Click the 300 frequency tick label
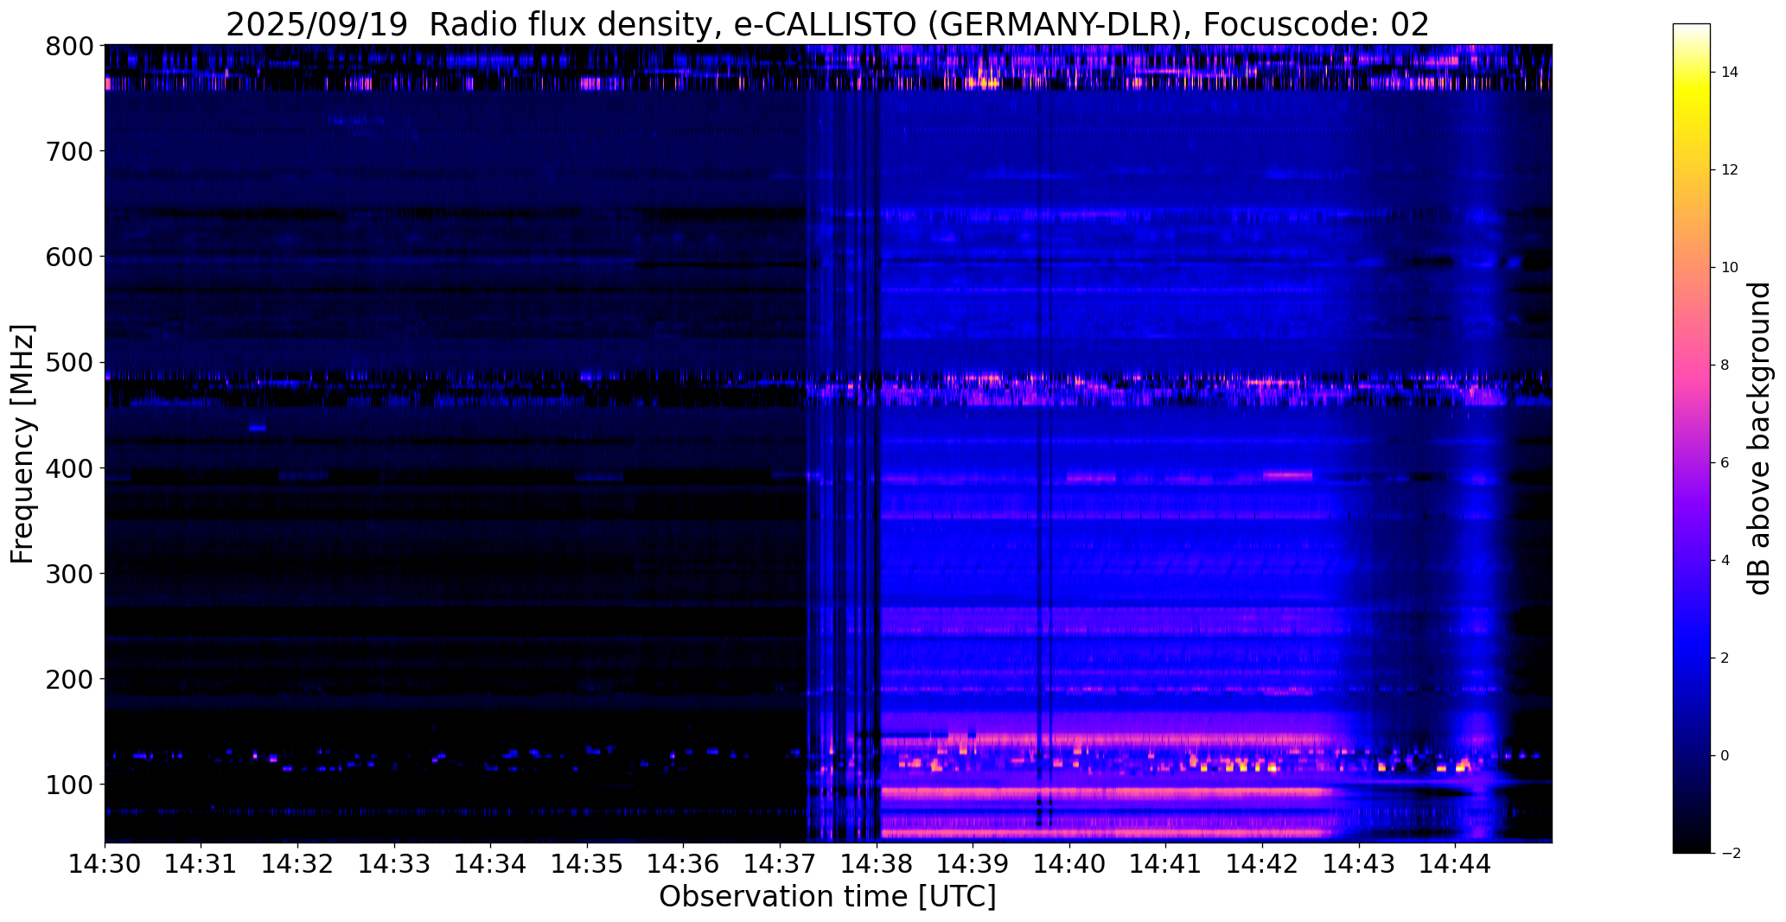 pos(69,574)
